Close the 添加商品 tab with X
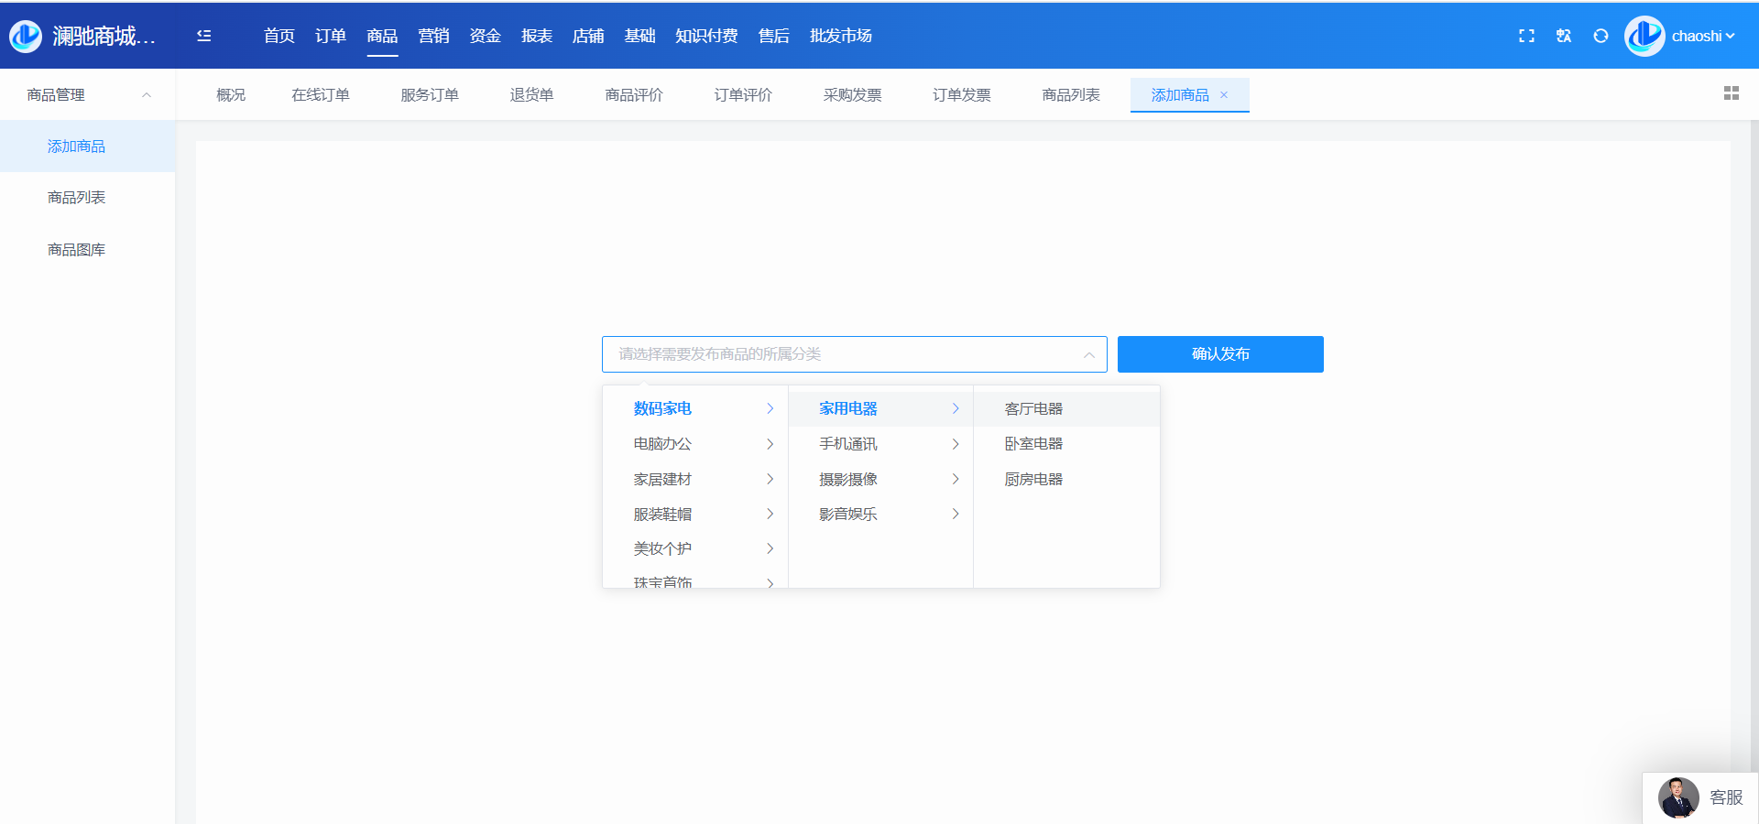Image resolution: width=1759 pixels, height=824 pixels. (1224, 95)
